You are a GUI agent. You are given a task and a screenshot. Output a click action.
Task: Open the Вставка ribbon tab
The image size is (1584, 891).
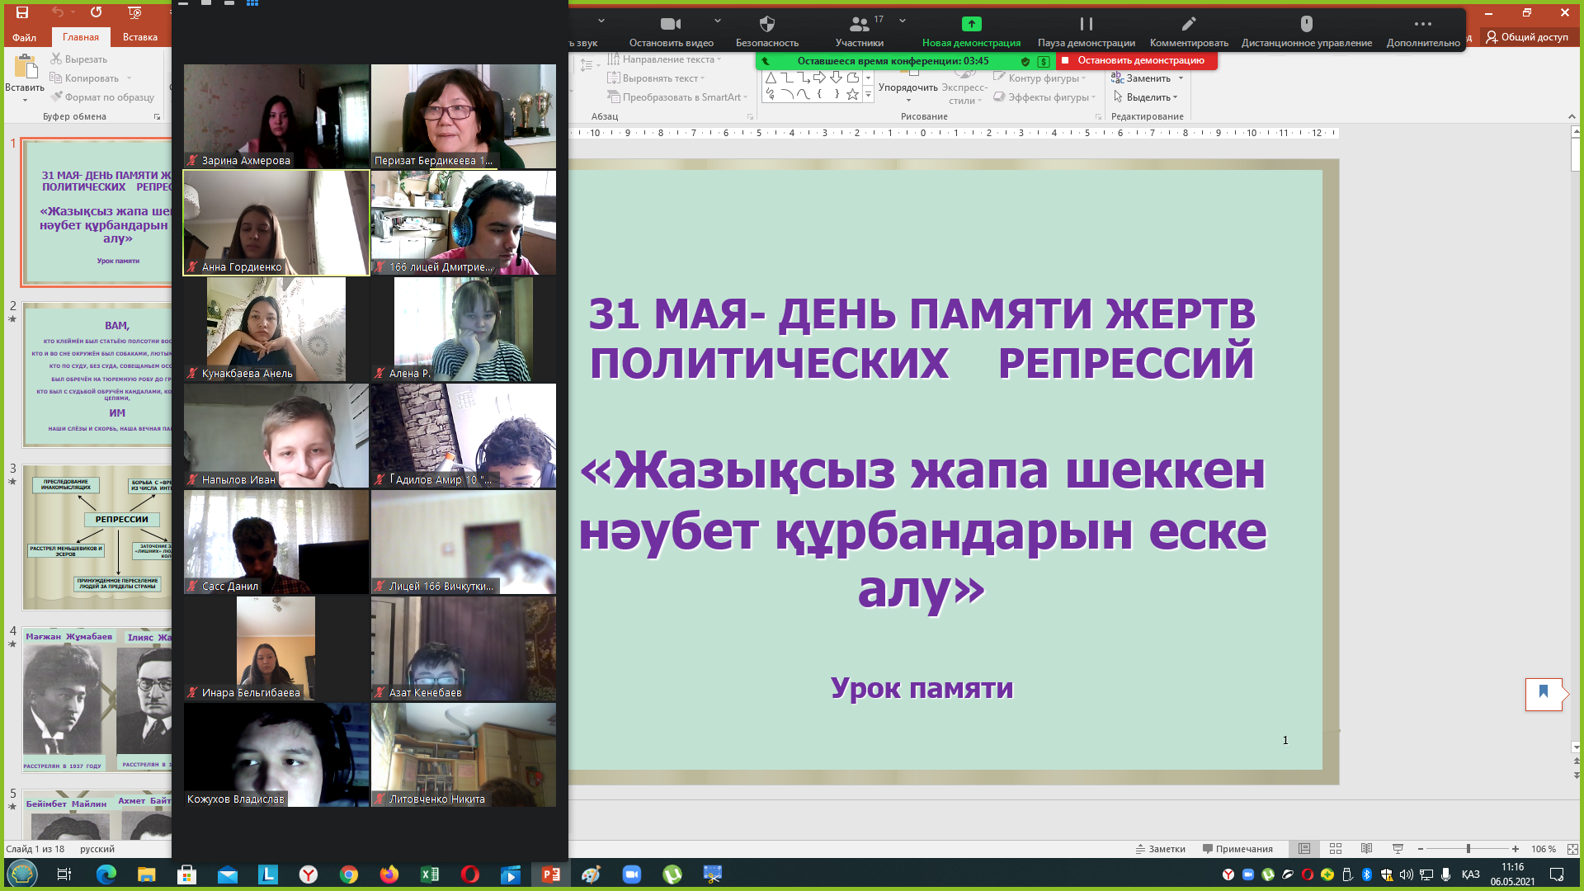click(x=139, y=37)
